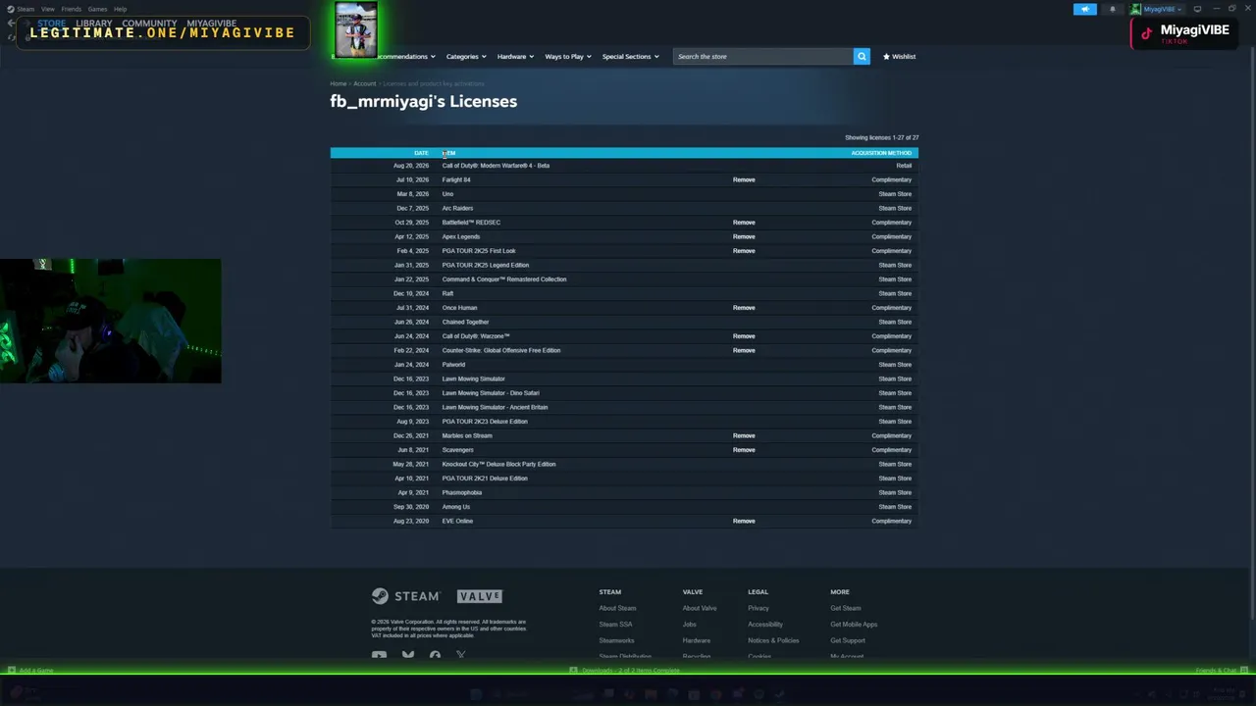Switch to the MIYAGIVIBE profile tab

point(212,23)
